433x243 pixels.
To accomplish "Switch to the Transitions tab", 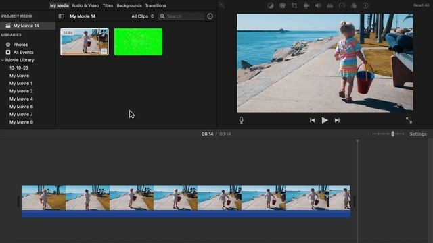I will tap(156, 5).
